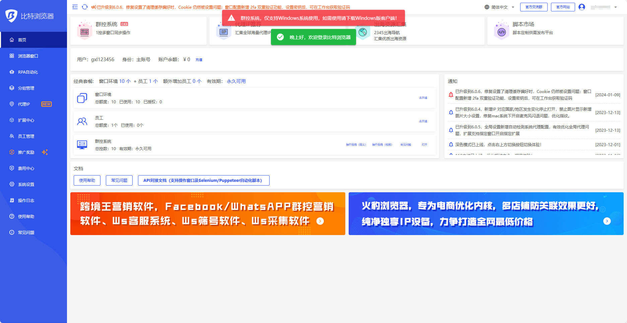Open the 6.0.4 upgrade notification
Viewport: 627px width, 323px height.
[534, 113]
